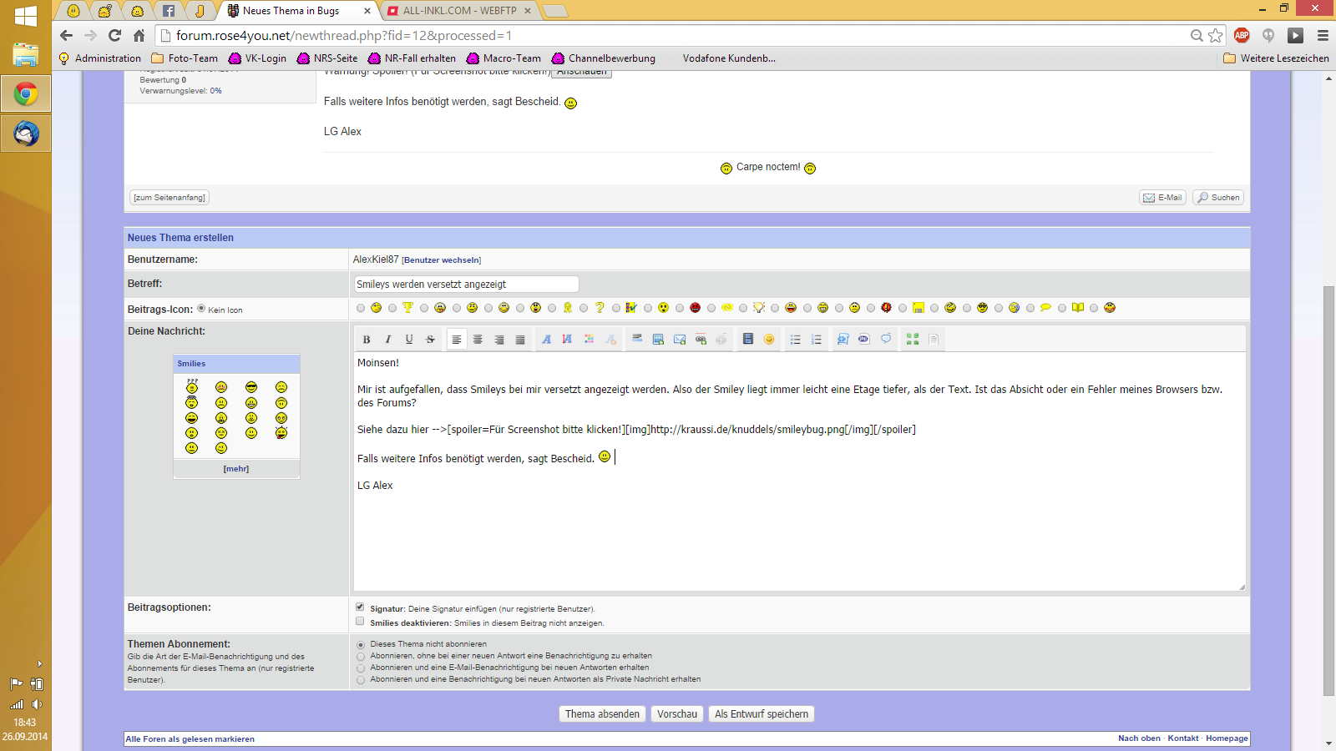
Task: Click 'Alle Foren als gelesen markieren' link
Action: pos(190,738)
